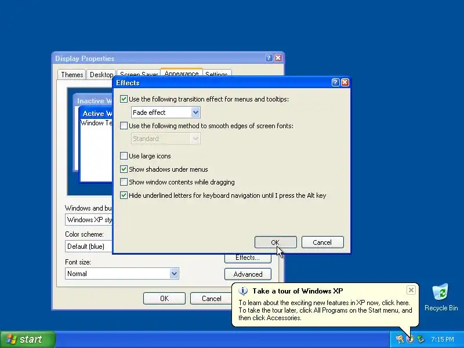Expand the Font size Normal dropdown
This screenshot has width=464, height=348.
pos(122,274)
